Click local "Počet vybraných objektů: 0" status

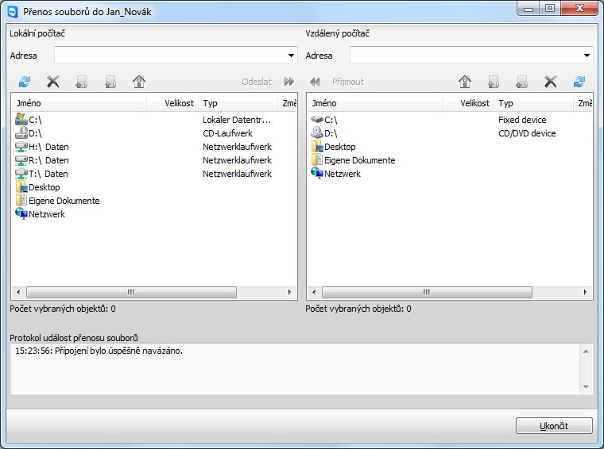(x=63, y=309)
